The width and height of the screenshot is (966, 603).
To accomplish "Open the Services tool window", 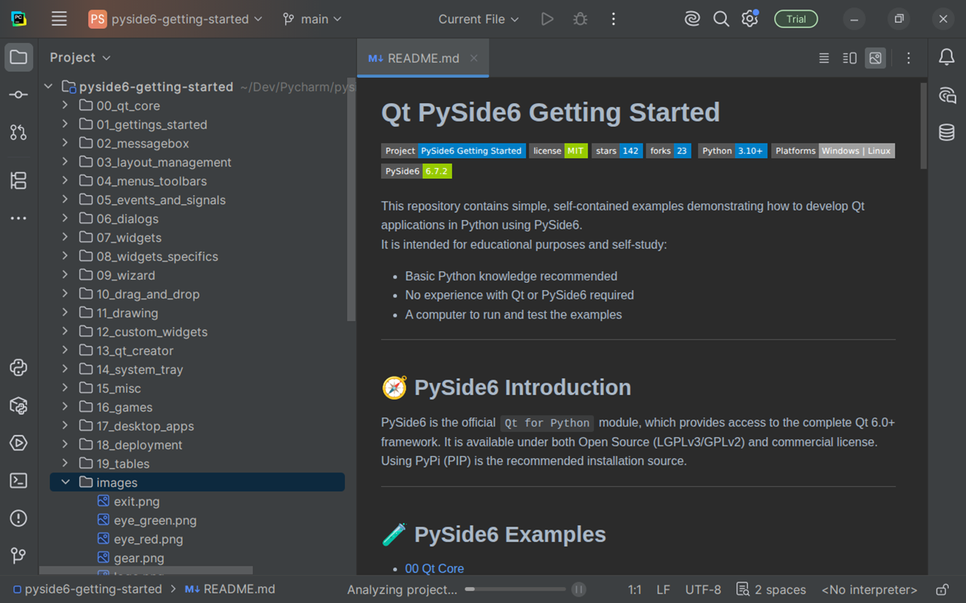I will click(x=18, y=443).
